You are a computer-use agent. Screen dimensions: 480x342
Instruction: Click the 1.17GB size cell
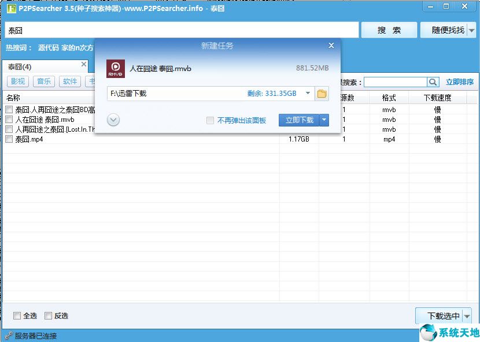(x=299, y=139)
